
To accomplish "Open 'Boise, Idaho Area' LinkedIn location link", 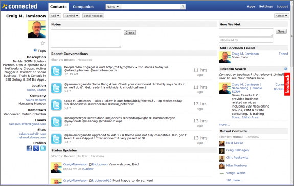I will tap(245, 117).
